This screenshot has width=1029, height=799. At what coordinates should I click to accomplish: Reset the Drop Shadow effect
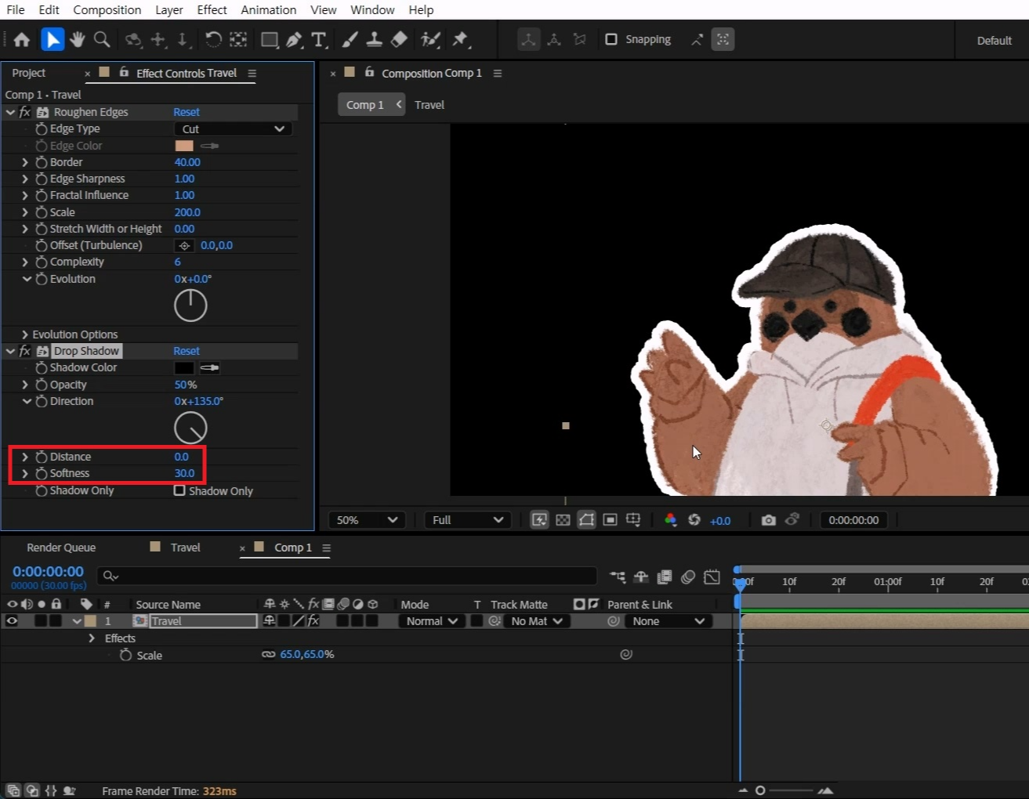[x=187, y=351]
